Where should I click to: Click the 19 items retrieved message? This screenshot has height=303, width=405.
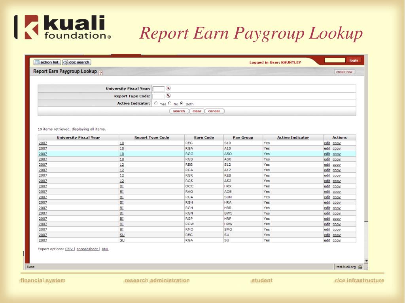(72, 129)
